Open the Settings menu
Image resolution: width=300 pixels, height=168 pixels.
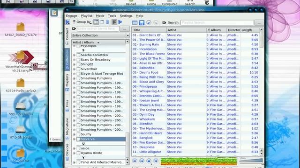(126, 16)
